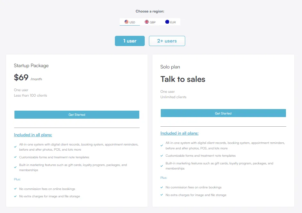Click the checkmark beside 'No extra charges' in Solo plan
The width and height of the screenshot is (302, 213).
tap(162, 195)
